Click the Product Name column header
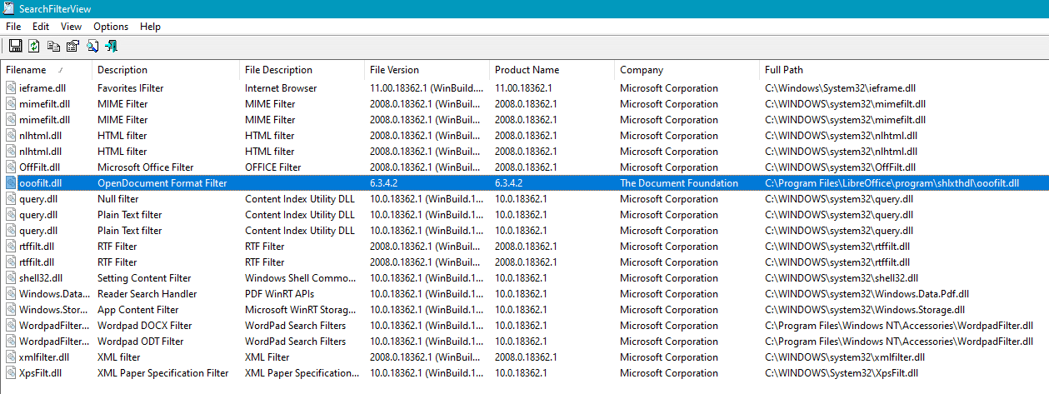 point(527,70)
